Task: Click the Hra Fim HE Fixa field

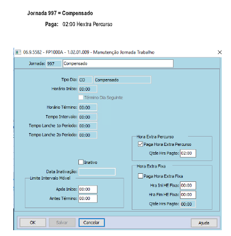Action: (x=188, y=195)
